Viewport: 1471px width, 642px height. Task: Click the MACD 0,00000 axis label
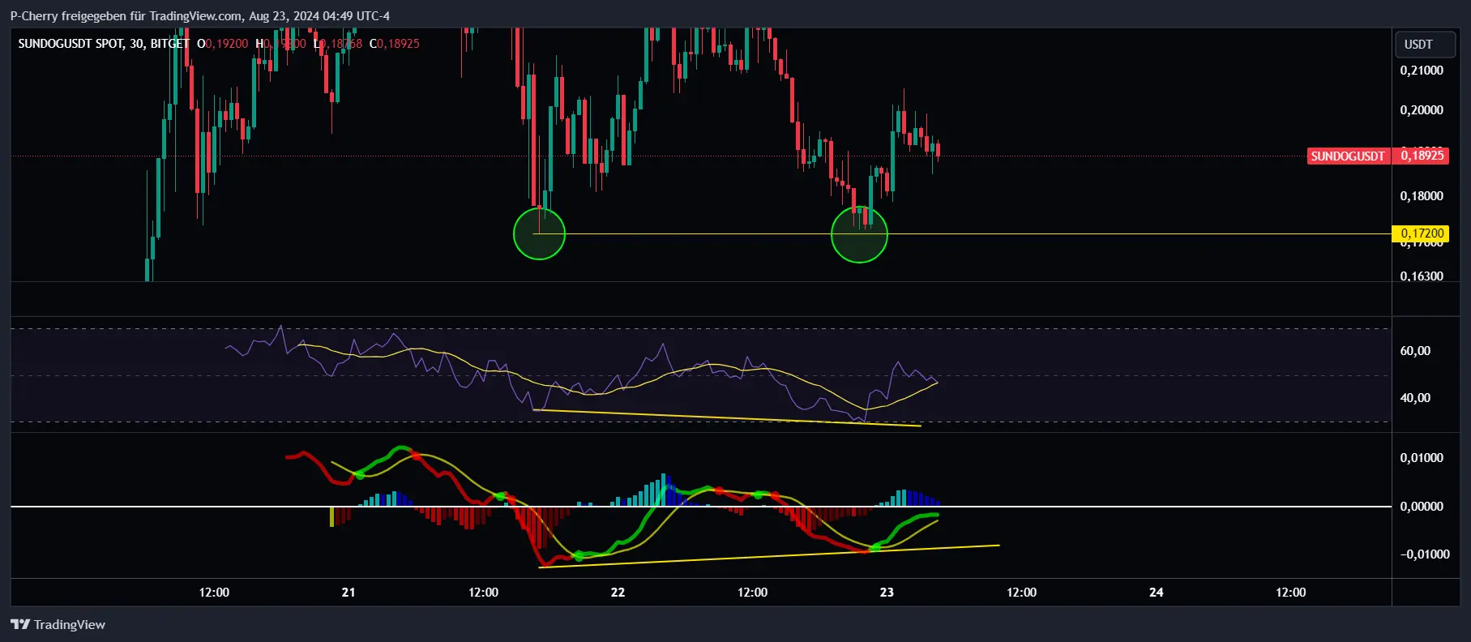click(1422, 507)
